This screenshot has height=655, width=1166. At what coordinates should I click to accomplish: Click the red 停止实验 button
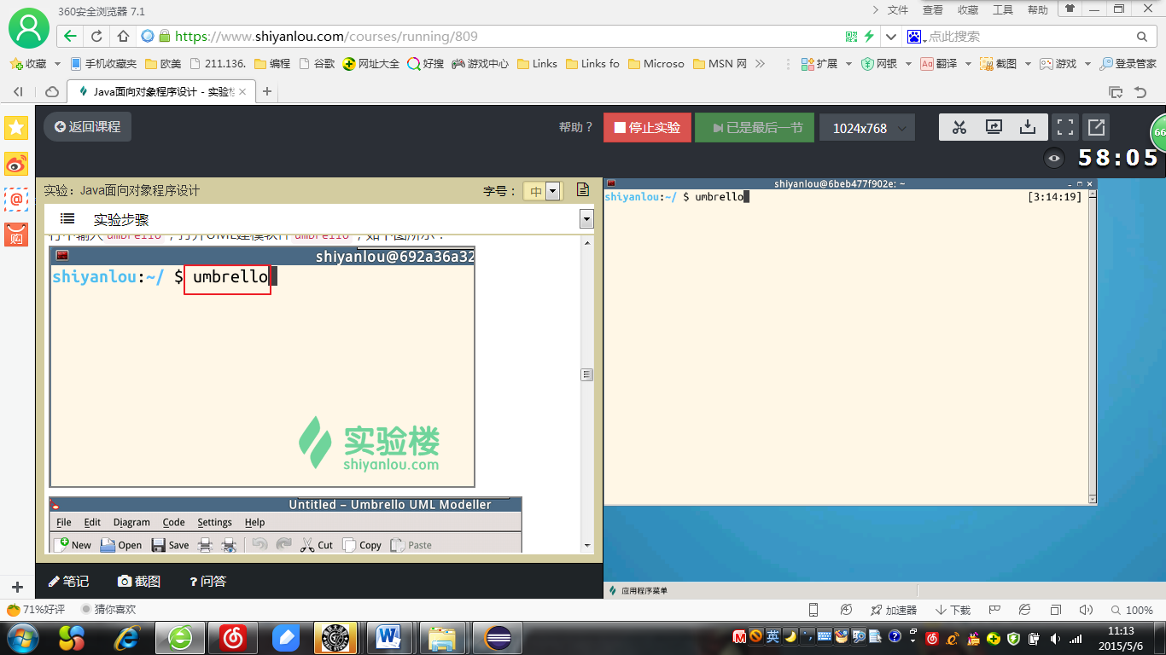coord(646,128)
